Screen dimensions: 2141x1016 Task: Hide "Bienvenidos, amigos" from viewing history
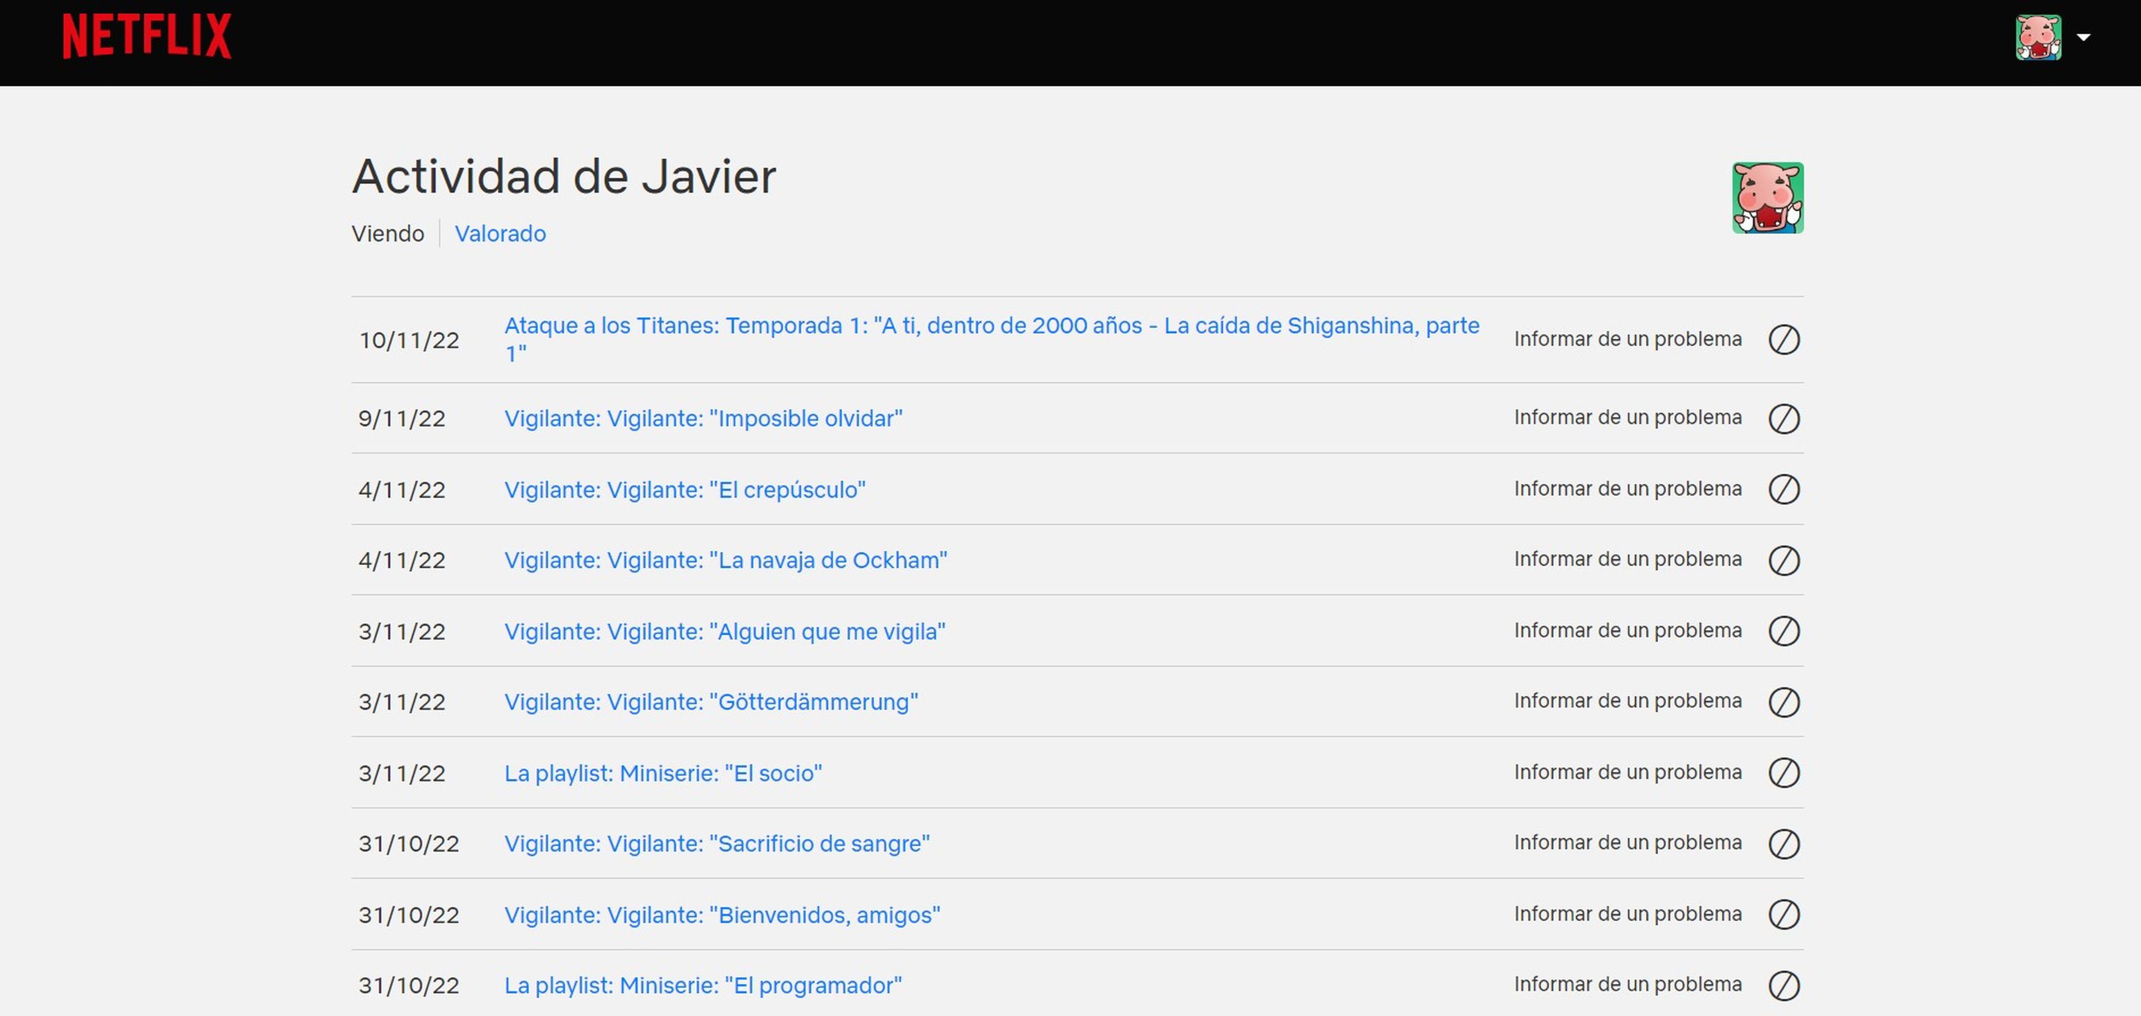tap(1784, 916)
